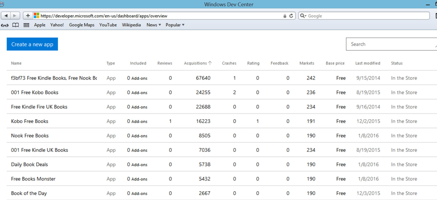Screen dimensions: 437x200
Task: Sort by the Acquisitions column header
Action: [195, 63]
